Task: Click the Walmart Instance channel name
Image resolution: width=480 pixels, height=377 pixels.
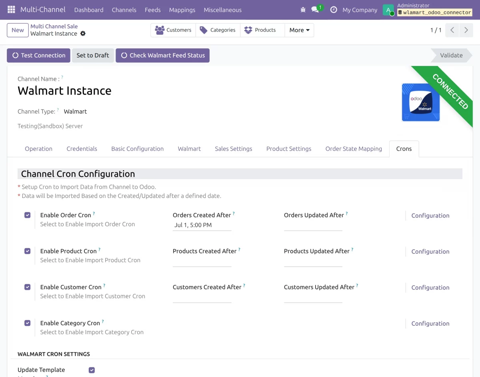Action: (64, 91)
